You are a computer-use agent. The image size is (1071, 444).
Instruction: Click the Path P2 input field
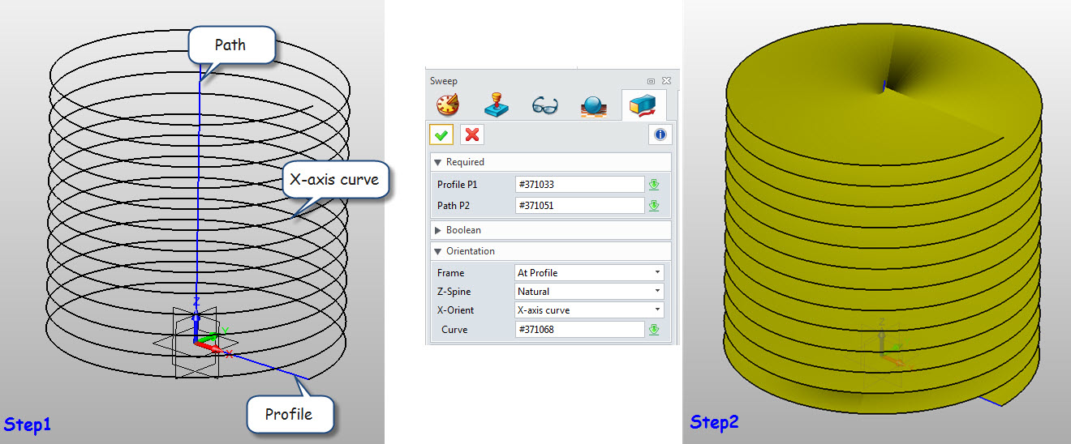pyautogui.click(x=579, y=206)
